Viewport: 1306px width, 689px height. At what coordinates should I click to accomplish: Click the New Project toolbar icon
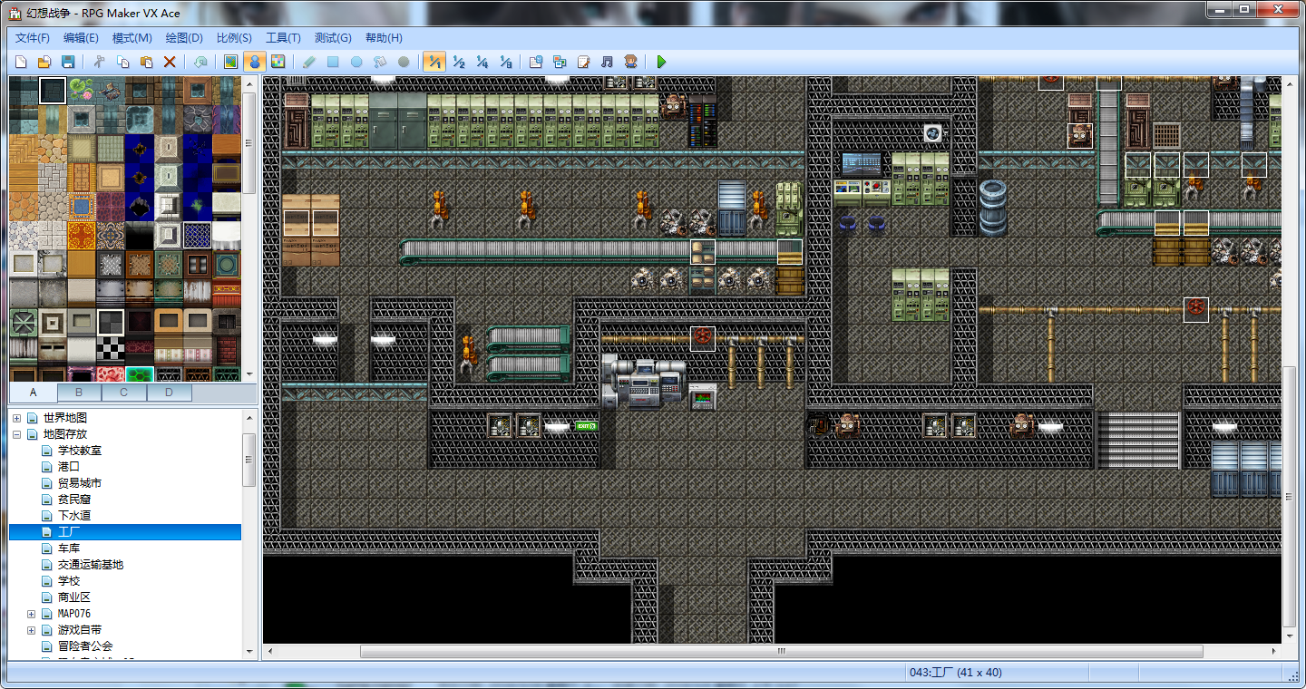(x=22, y=62)
